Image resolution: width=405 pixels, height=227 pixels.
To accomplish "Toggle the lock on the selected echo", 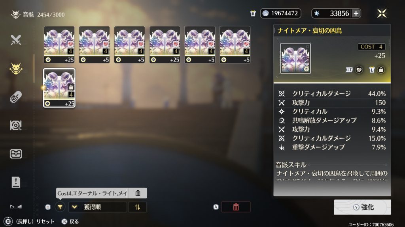I will tap(381, 70).
